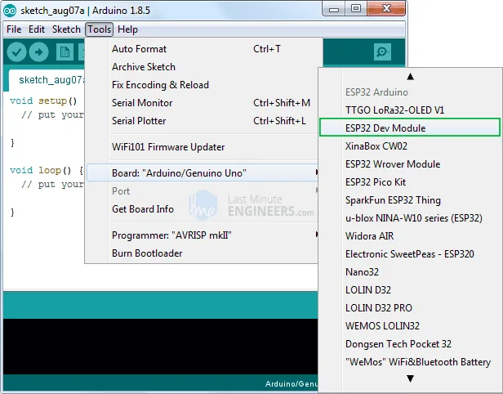Switch to the sketch_aug07a tab
This screenshot has width=503, height=394.
47,80
